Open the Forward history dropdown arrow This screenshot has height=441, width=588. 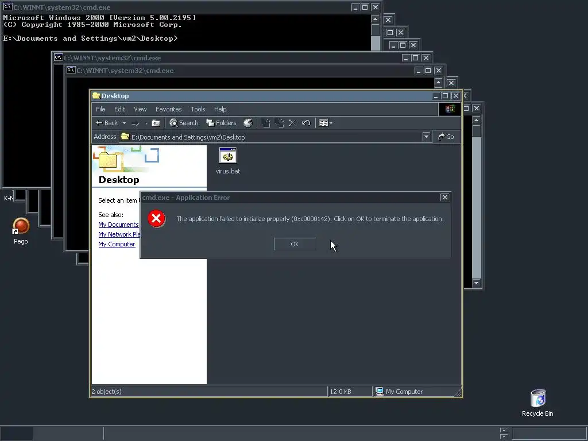(146, 123)
